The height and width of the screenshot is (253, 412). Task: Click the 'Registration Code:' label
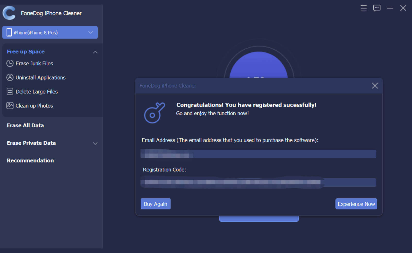point(164,170)
